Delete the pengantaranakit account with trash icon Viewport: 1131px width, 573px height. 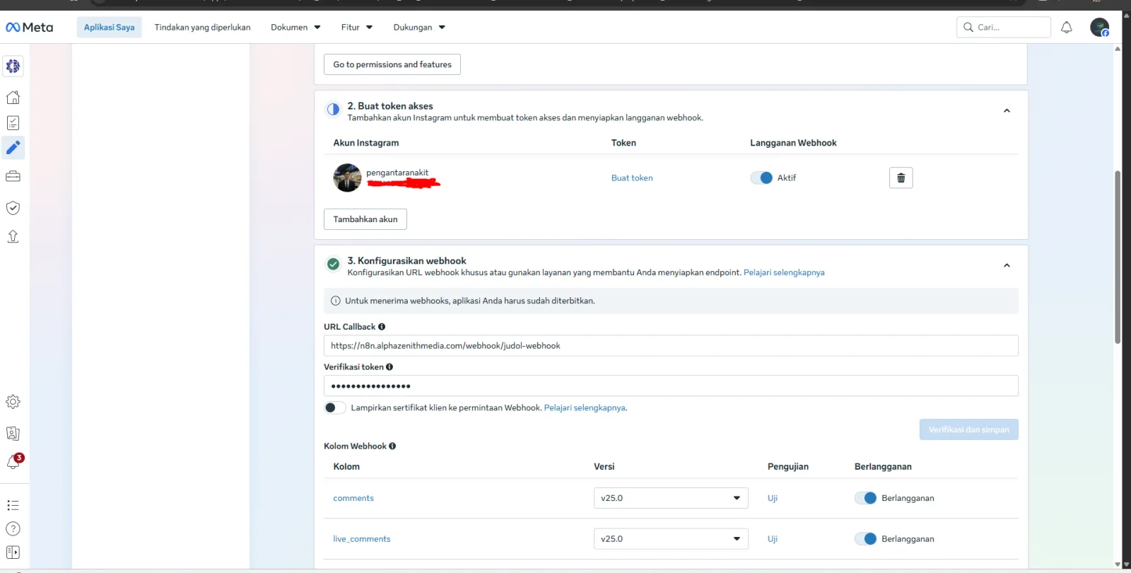tap(901, 178)
